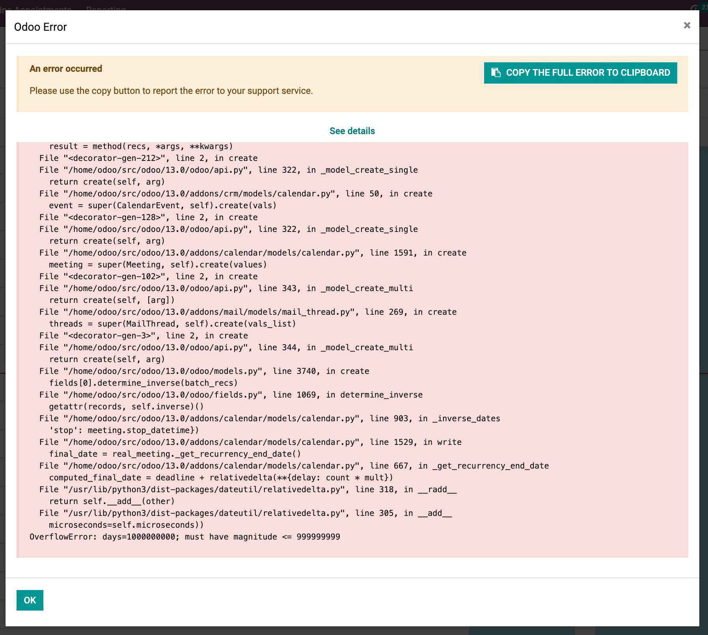This screenshot has width=708, height=635.
Task: Click the OK button to acknowledge the error
Action: click(x=30, y=600)
